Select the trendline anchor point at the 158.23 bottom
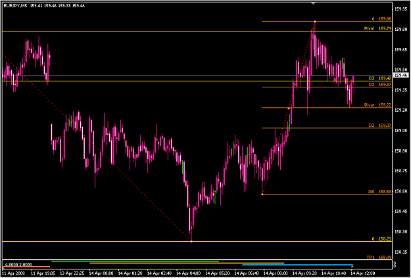Screen dimensions: 411x278 click(191, 241)
